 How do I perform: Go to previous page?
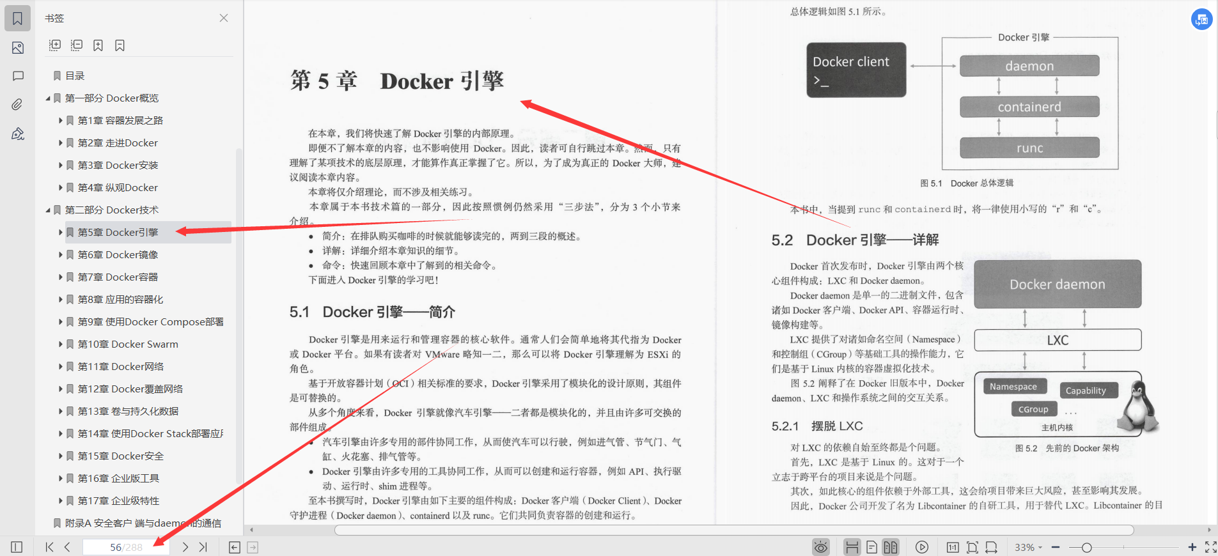pos(67,547)
